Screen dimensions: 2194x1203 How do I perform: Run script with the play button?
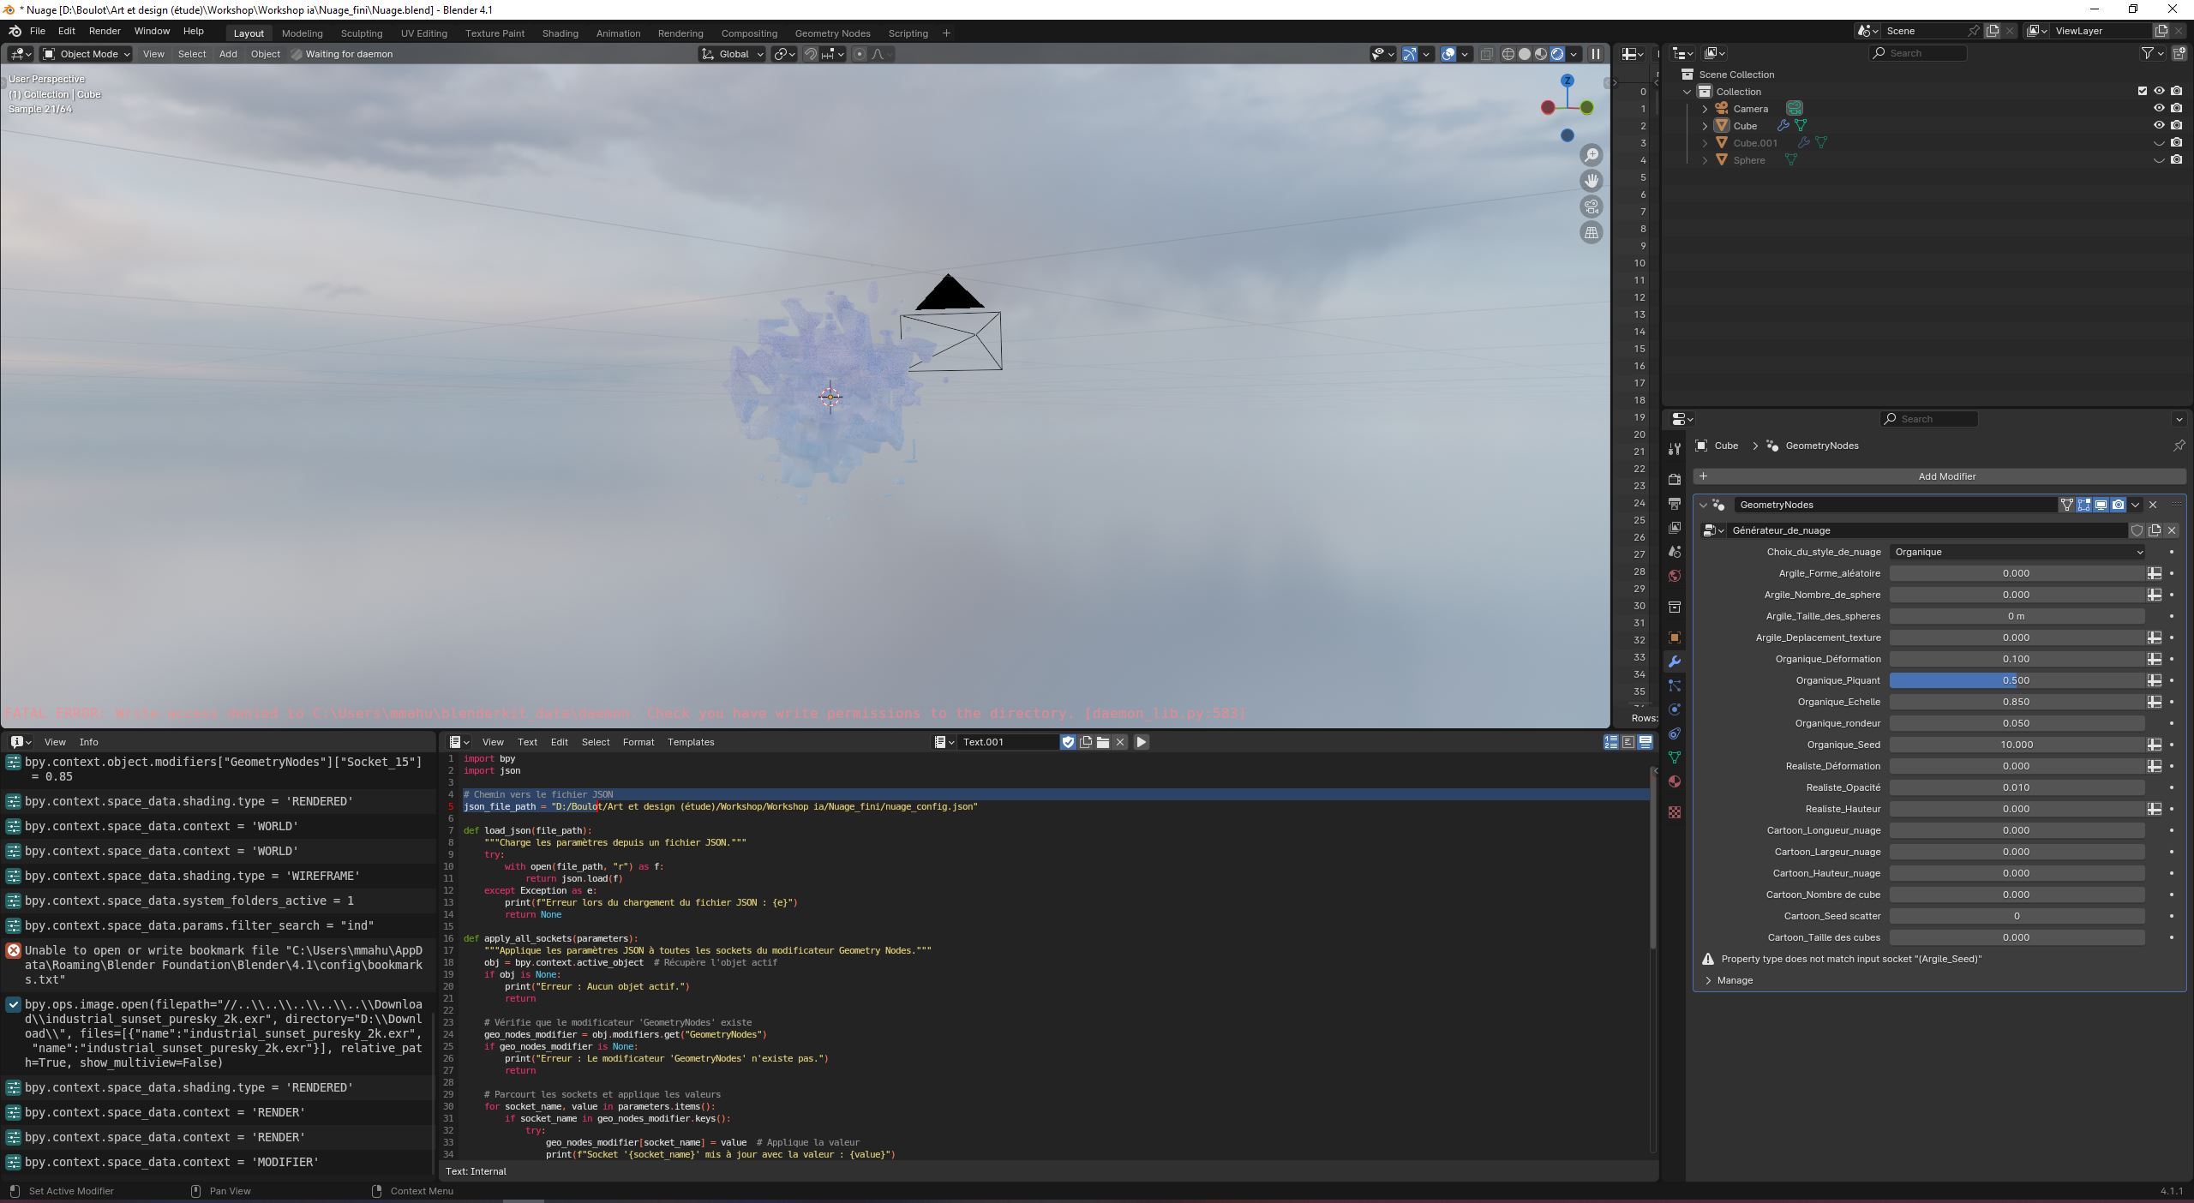click(x=1141, y=742)
